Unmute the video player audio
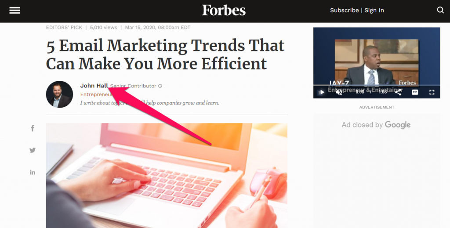The width and height of the screenshot is (450, 228). click(339, 92)
